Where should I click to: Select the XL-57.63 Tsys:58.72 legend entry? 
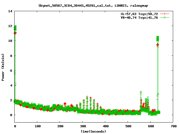coord(139,14)
